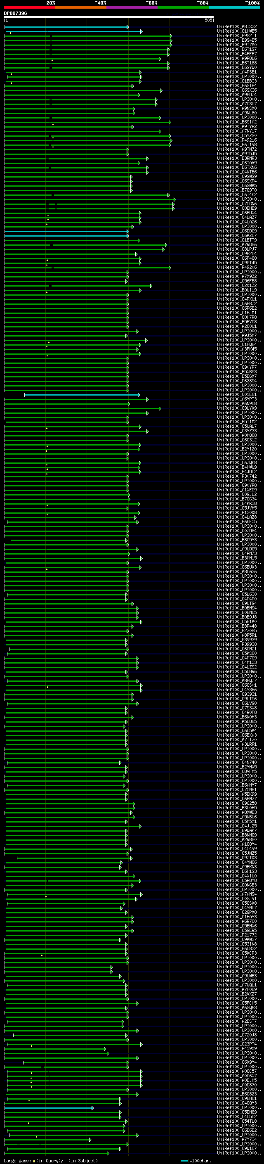264x1164 pixels.
Task: Select the UniRef100_Q01E61 label
Action: (237, 395)
